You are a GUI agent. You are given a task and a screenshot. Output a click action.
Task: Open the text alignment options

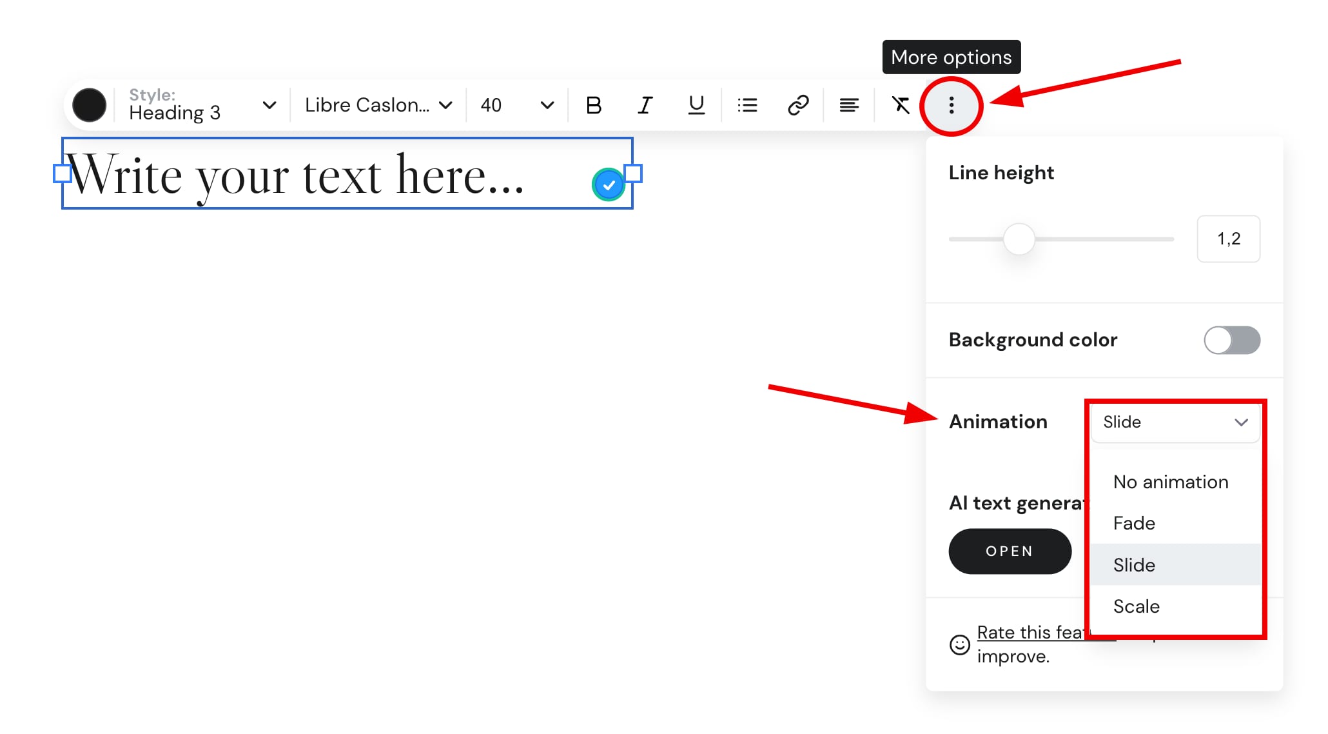(x=848, y=105)
